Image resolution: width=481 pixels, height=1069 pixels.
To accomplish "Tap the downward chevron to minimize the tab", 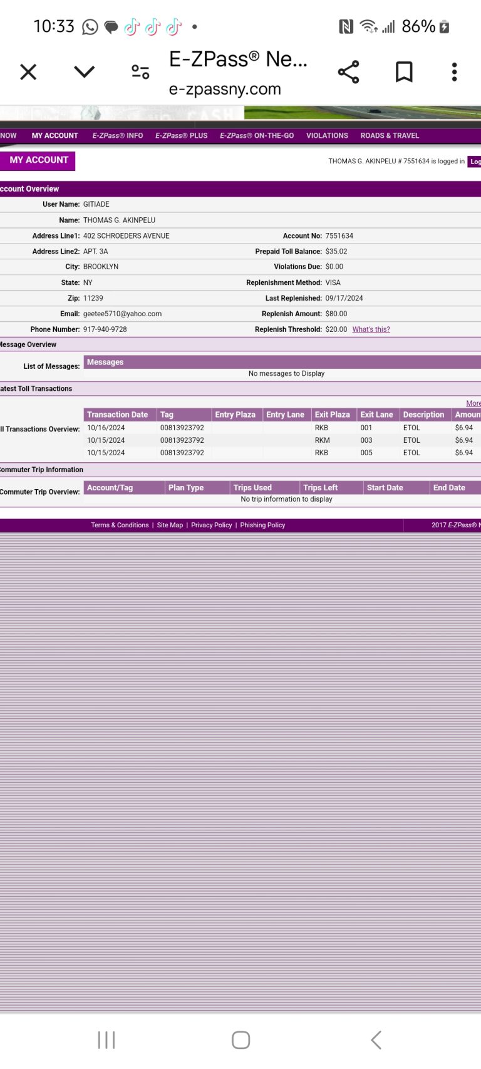I will [x=85, y=72].
